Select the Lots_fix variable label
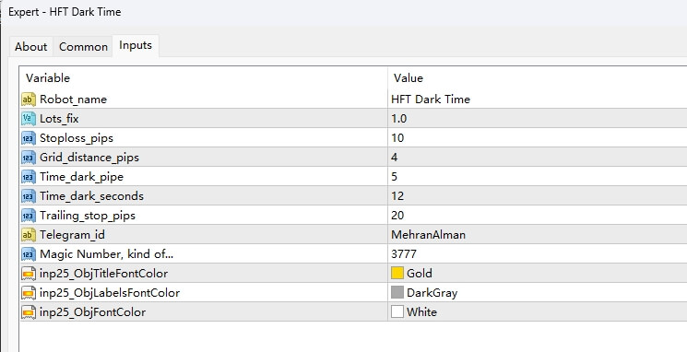 point(59,119)
